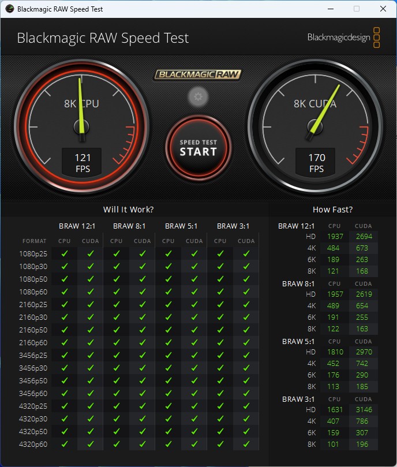This screenshot has width=397, height=467.
Task: Click the 3456p25 BRAW 8:1 CUDA checkmark
Action: click(x=143, y=355)
